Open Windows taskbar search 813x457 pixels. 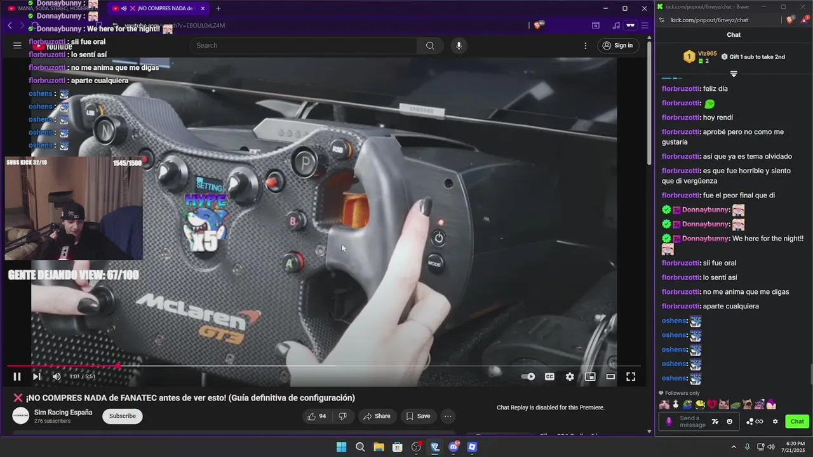tap(360, 447)
